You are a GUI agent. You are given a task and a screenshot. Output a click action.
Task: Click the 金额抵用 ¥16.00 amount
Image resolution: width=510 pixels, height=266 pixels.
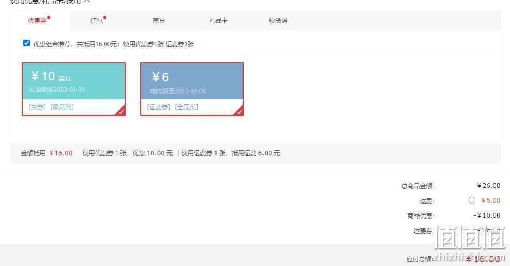pos(61,153)
